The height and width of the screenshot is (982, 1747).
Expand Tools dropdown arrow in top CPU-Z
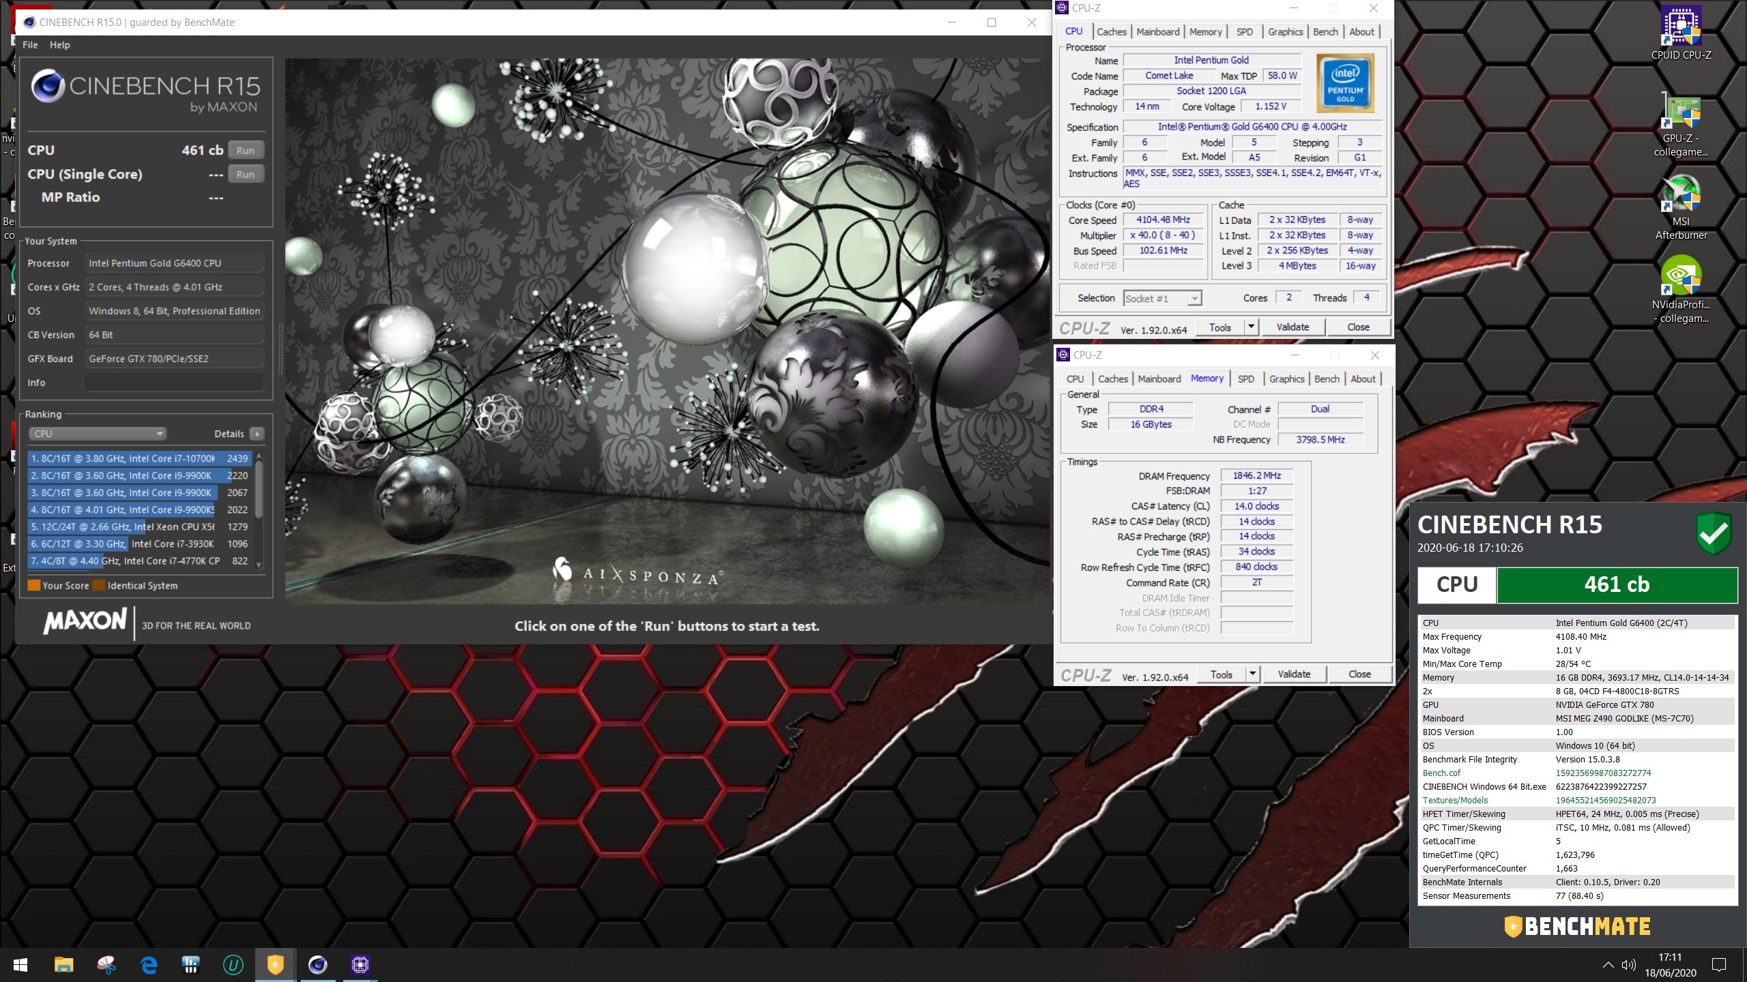[1252, 327]
